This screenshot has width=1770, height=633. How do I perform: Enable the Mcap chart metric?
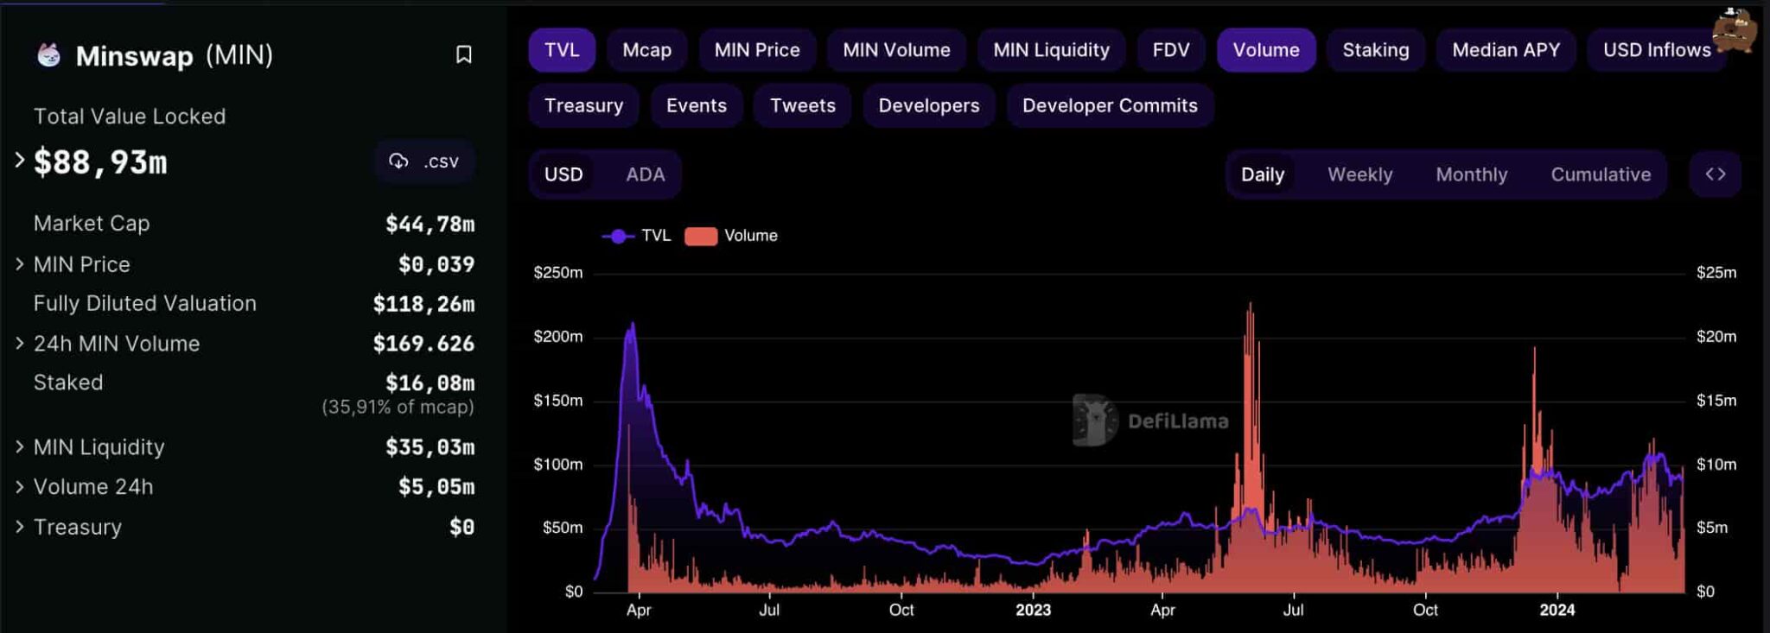click(646, 50)
